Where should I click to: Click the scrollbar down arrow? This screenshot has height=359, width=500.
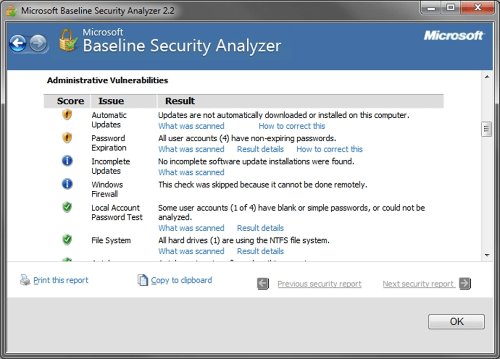tap(487, 255)
